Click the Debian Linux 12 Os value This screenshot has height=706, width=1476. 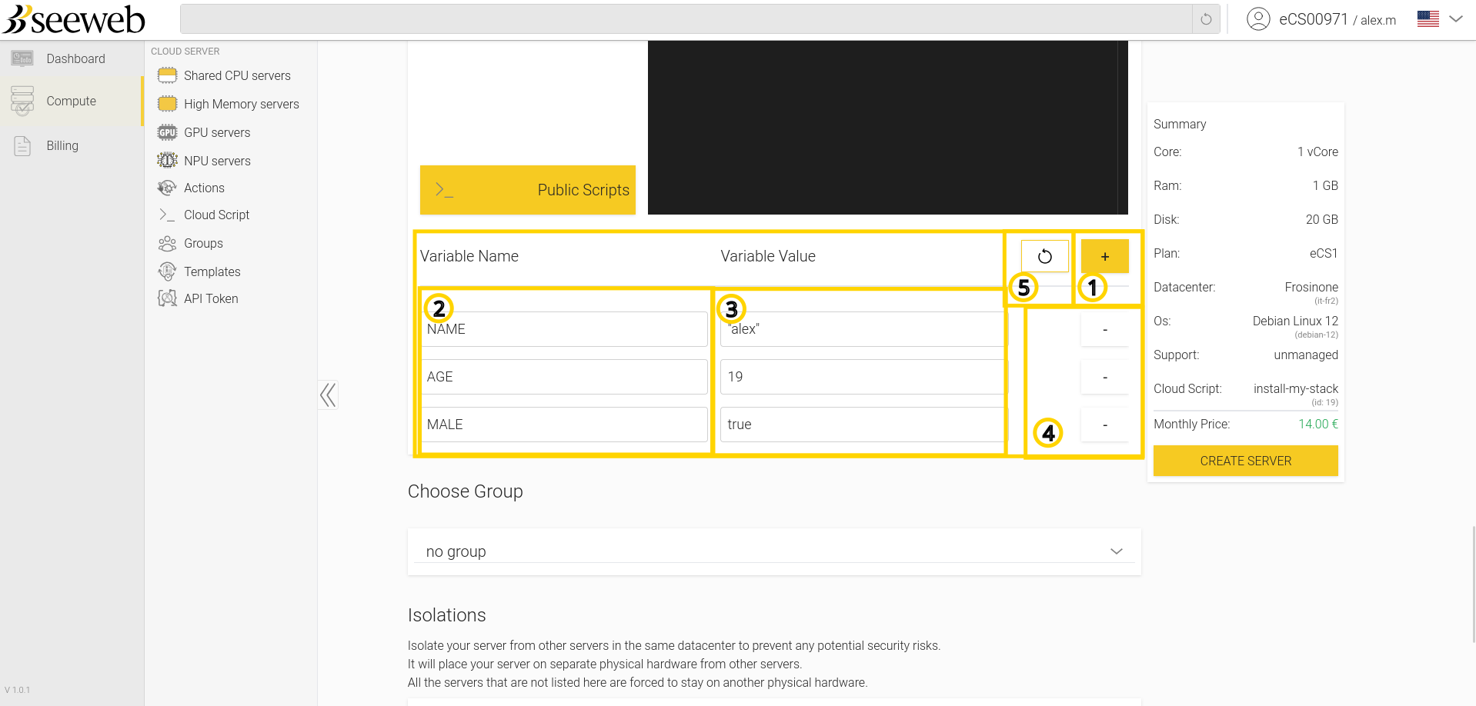pyautogui.click(x=1295, y=321)
